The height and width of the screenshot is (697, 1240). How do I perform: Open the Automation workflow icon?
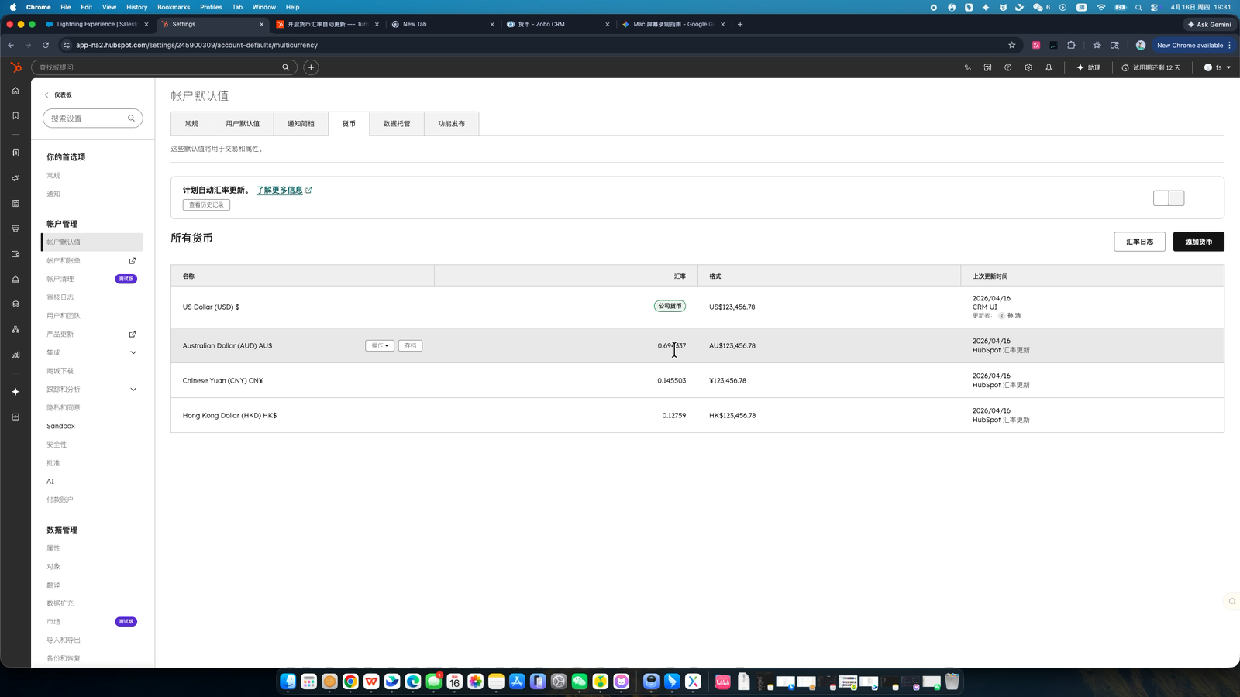[15, 329]
